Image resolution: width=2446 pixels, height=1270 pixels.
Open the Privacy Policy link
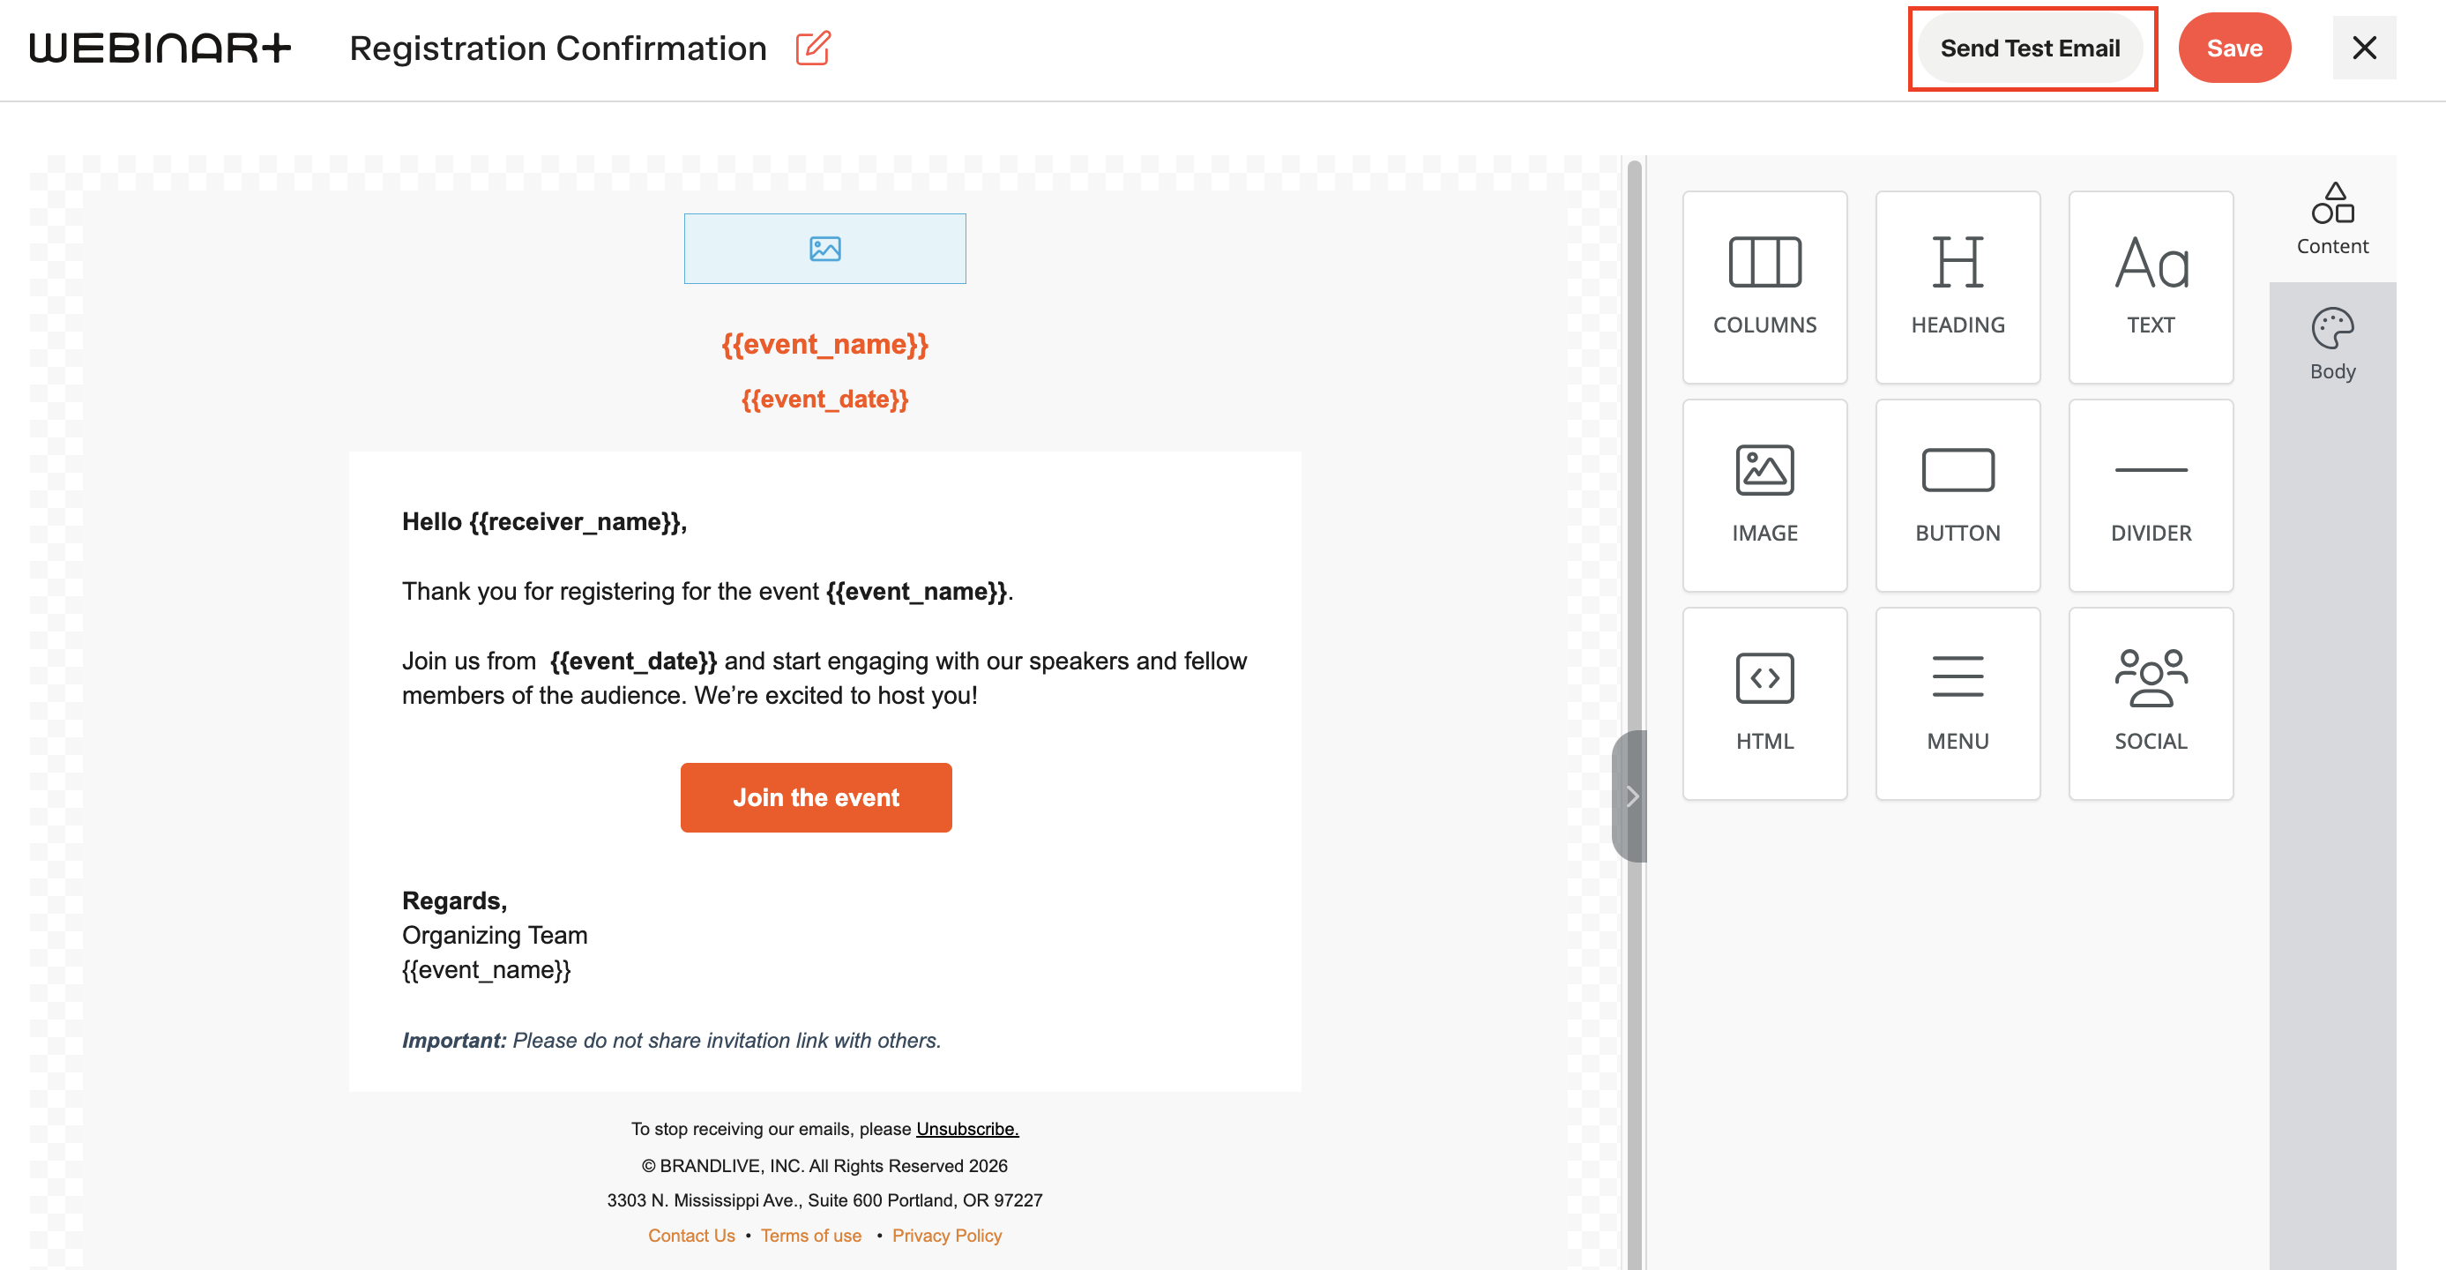click(x=947, y=1235)
